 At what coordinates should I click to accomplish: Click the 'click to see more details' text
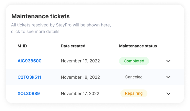(36, 31)
